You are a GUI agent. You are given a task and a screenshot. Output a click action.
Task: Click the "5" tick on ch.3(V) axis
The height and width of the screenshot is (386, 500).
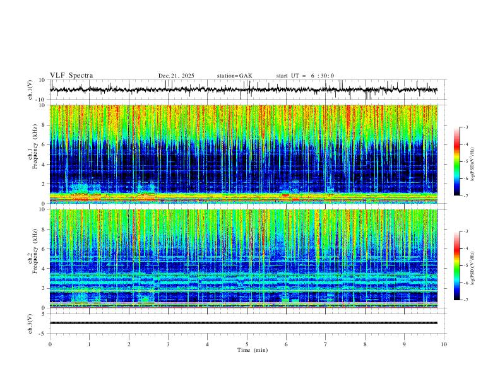44,313
